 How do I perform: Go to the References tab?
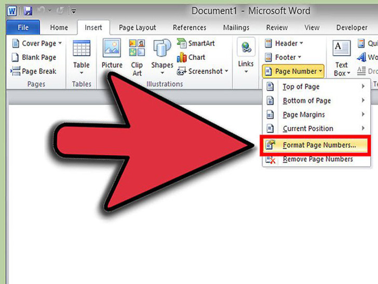190,27
